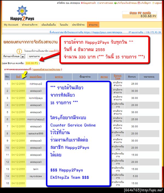Click the แจ้งปัญหา link
The width and height of the screenshot is (164, 193).
click(145, 3)
